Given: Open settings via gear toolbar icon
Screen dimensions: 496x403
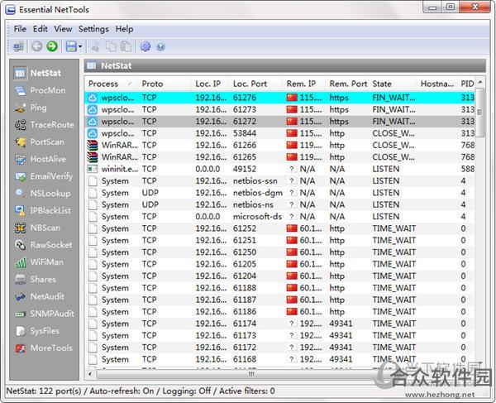Looking at the screenshot, I should click(145, 46).
